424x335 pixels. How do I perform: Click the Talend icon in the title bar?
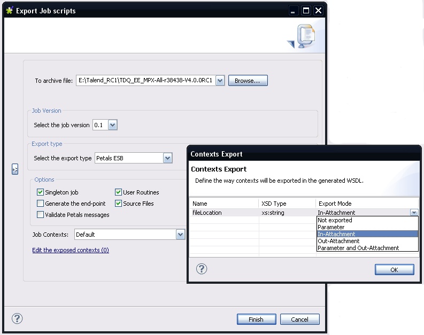pos(9,10)
